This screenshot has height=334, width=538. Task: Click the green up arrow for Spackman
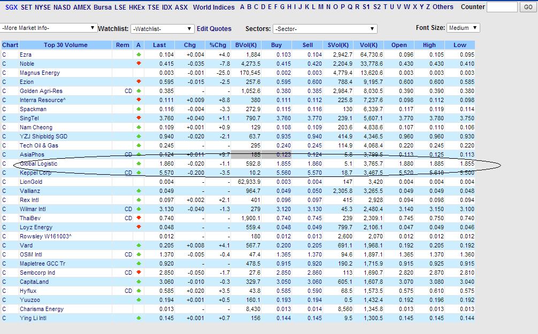click(139, 108)
